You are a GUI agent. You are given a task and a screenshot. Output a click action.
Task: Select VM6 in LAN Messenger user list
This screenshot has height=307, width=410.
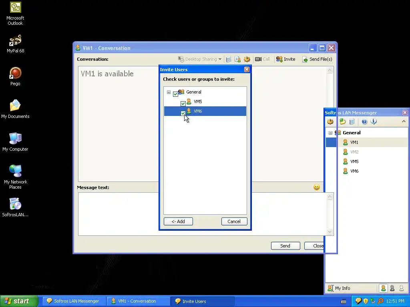[367, 171]
